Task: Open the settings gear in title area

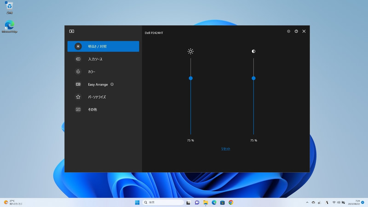Action: tap(288, 31)
